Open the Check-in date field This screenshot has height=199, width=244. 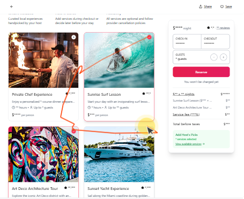point(187,42)
